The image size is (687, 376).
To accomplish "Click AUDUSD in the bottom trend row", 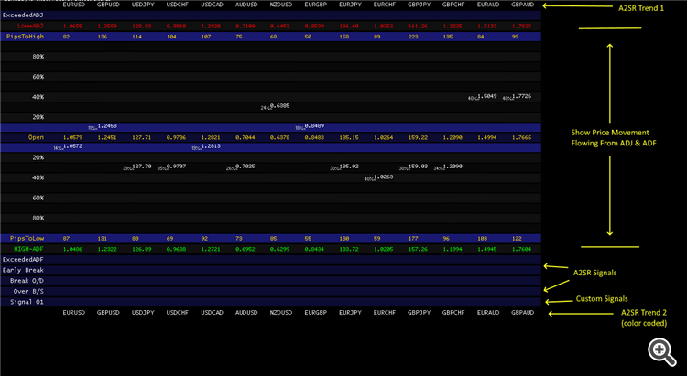I will 246,313.
